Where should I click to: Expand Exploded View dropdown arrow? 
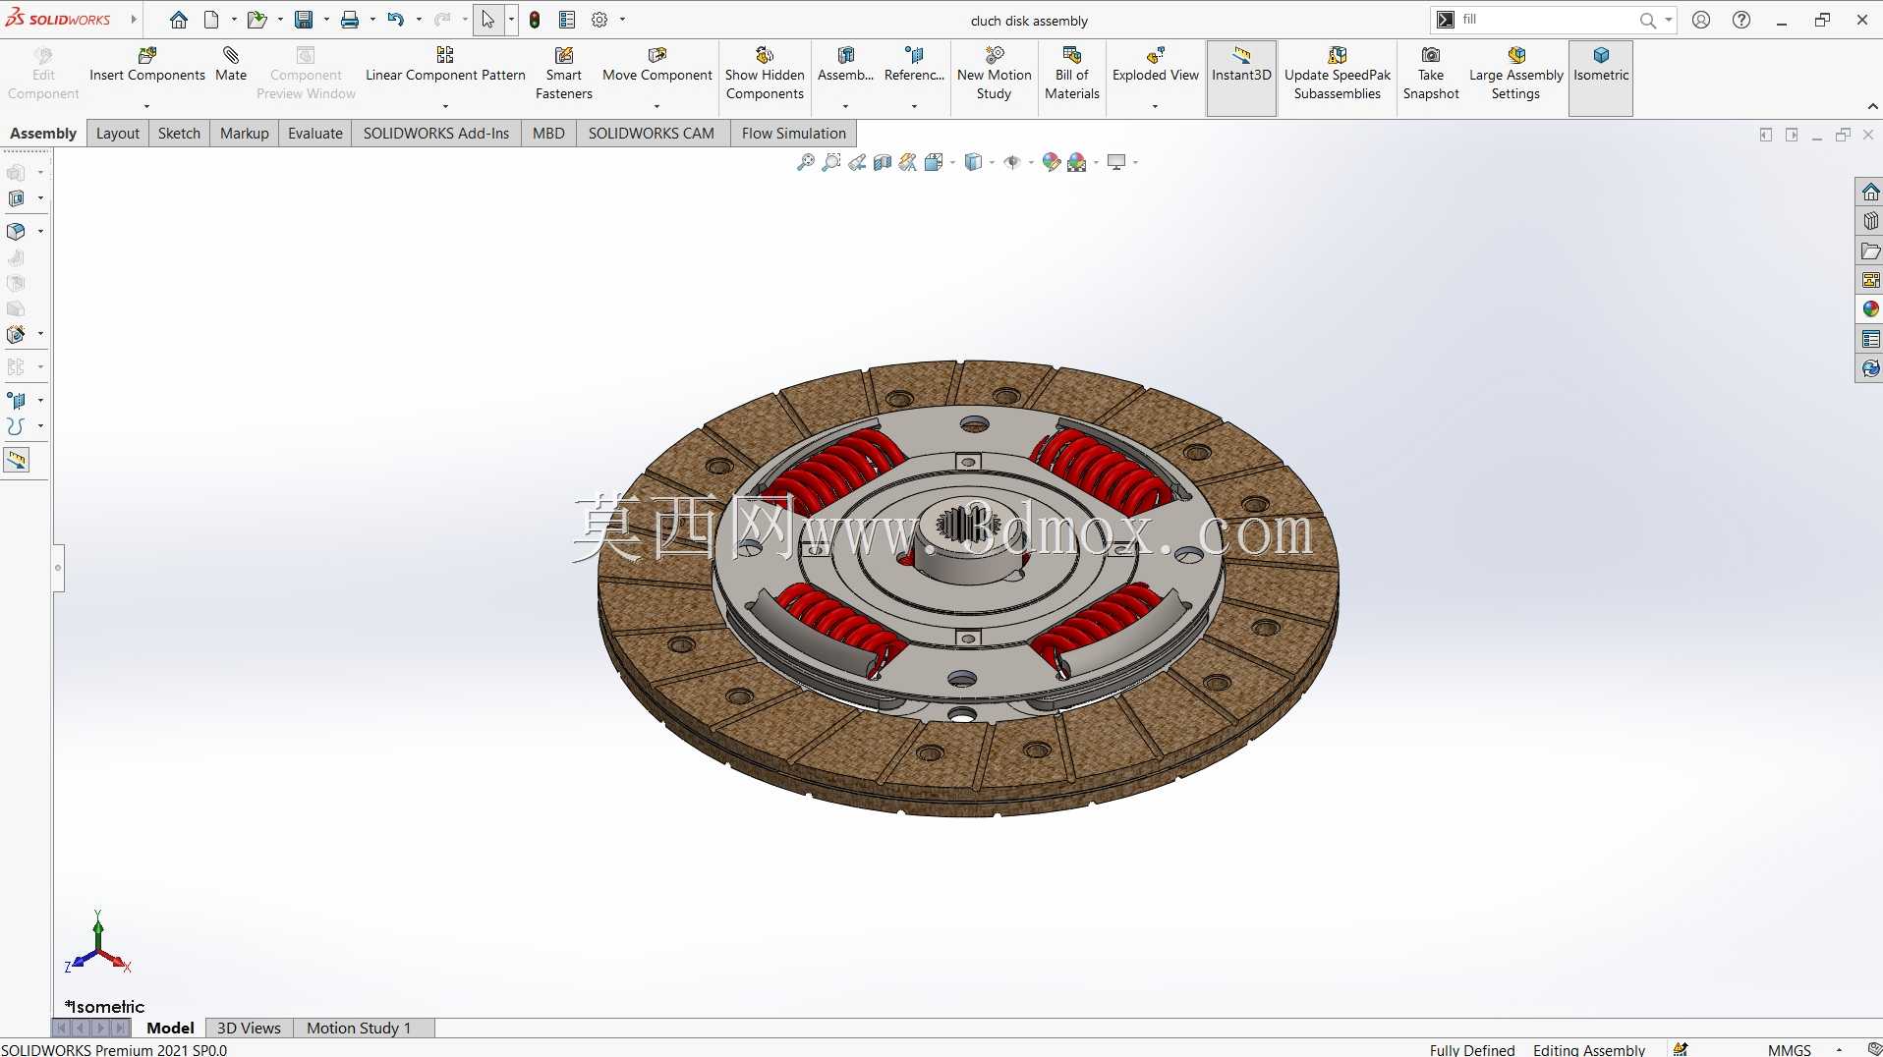click(x=1155, y=106)
